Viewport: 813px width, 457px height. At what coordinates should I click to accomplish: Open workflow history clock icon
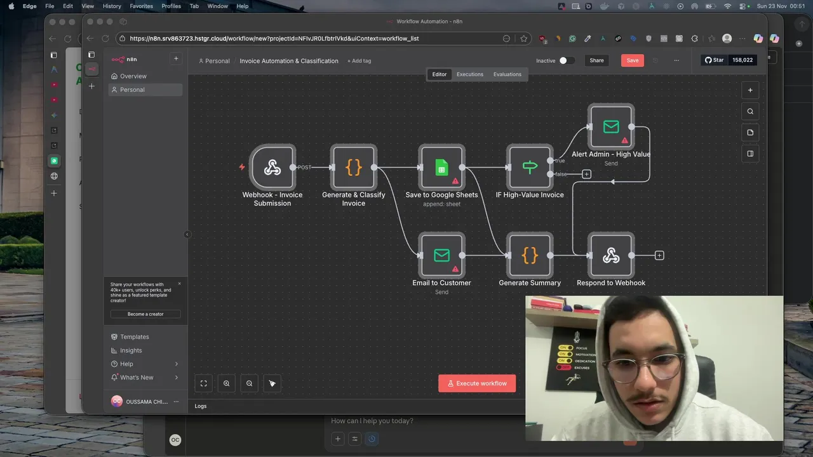[x=655, y=60]
